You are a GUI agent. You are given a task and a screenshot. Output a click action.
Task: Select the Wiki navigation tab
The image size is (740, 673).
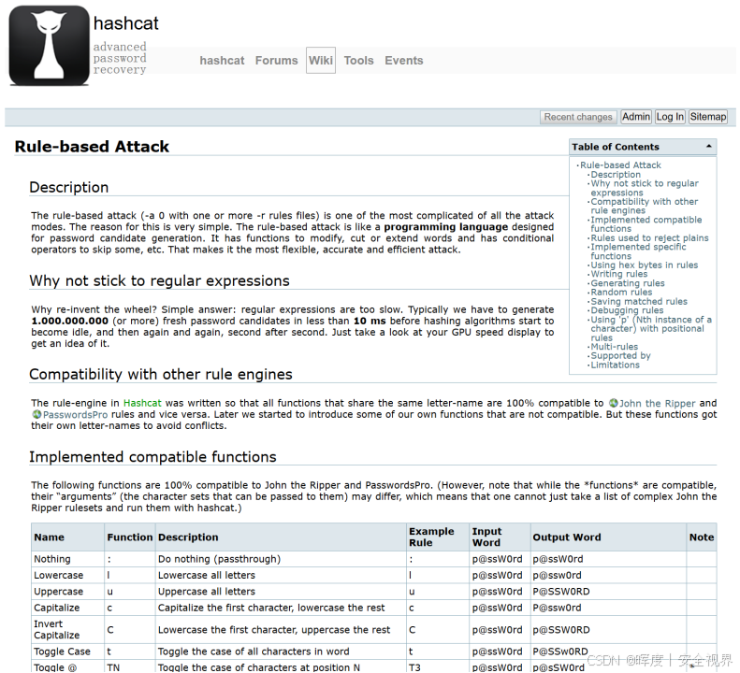(x=321, y=61)
